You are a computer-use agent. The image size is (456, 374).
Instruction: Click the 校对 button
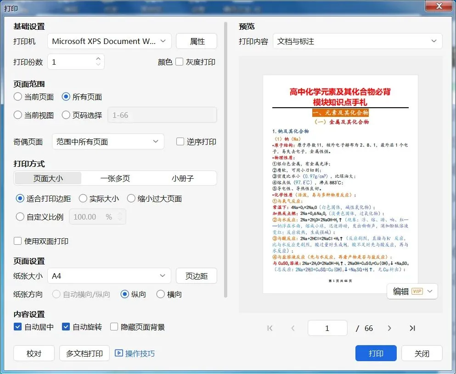pos(34,353)
